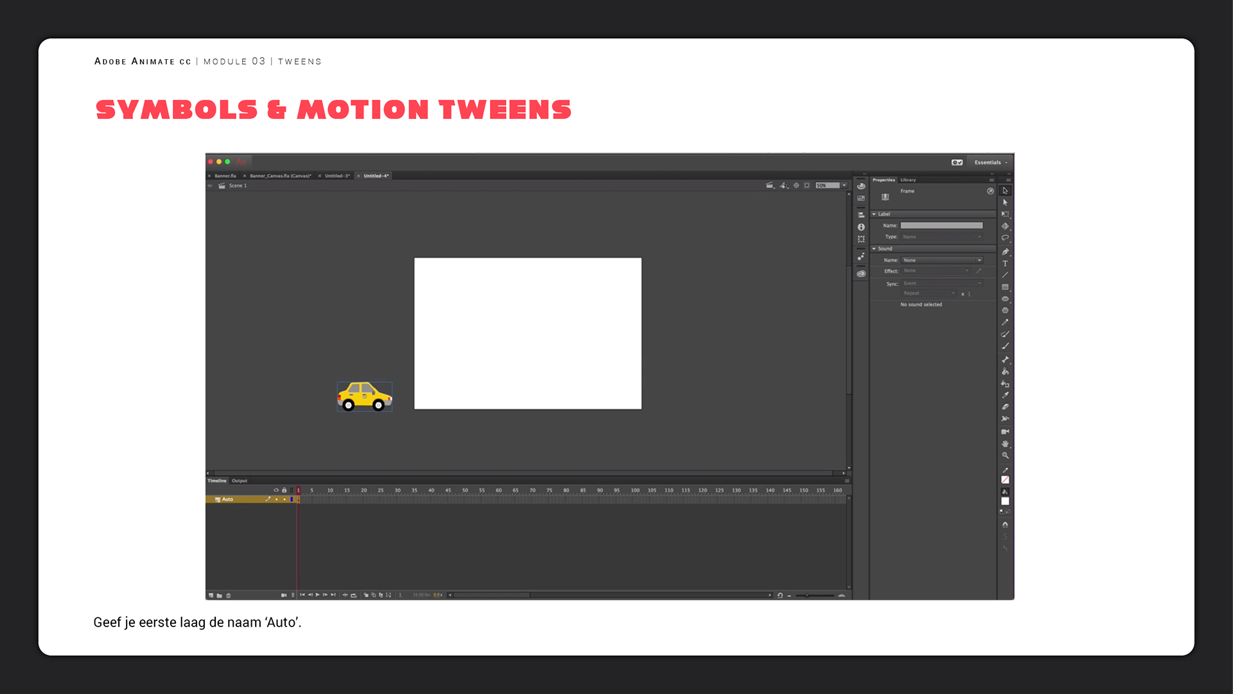This screenshot has width=1233, height=694.
Task: Select the Hand tool
Action: [x=1005, y=443]
